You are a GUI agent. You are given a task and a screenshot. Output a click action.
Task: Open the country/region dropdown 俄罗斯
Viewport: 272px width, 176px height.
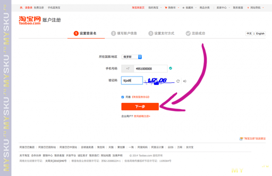point(132,57)
